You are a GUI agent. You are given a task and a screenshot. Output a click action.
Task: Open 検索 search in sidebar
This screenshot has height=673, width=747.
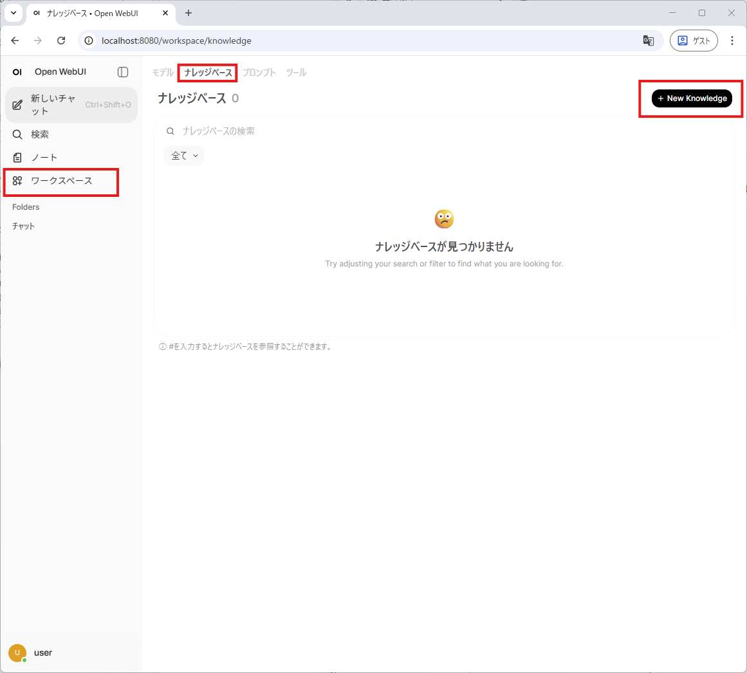click(x=40, y=134)
